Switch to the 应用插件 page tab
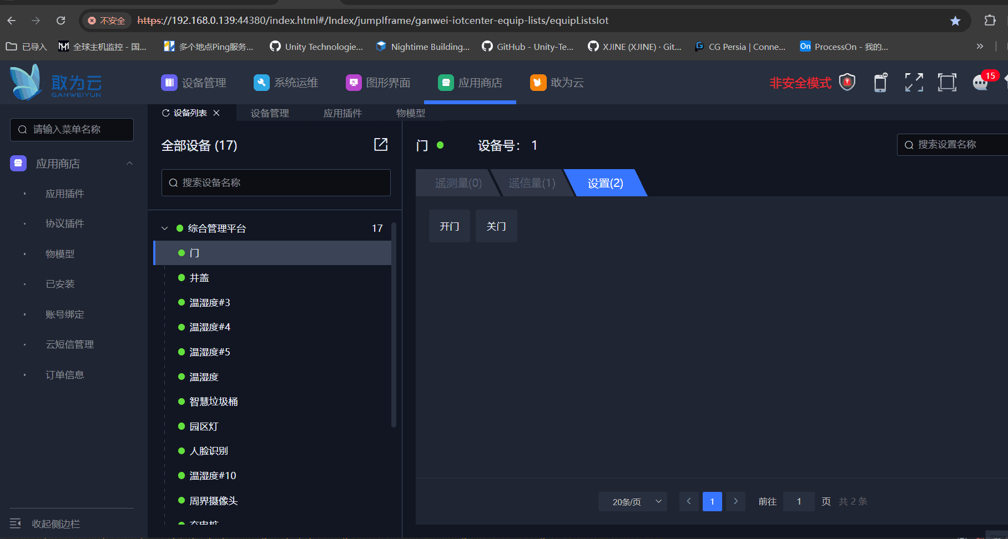This screenshot has width=1008, height=539. (342, 113)
